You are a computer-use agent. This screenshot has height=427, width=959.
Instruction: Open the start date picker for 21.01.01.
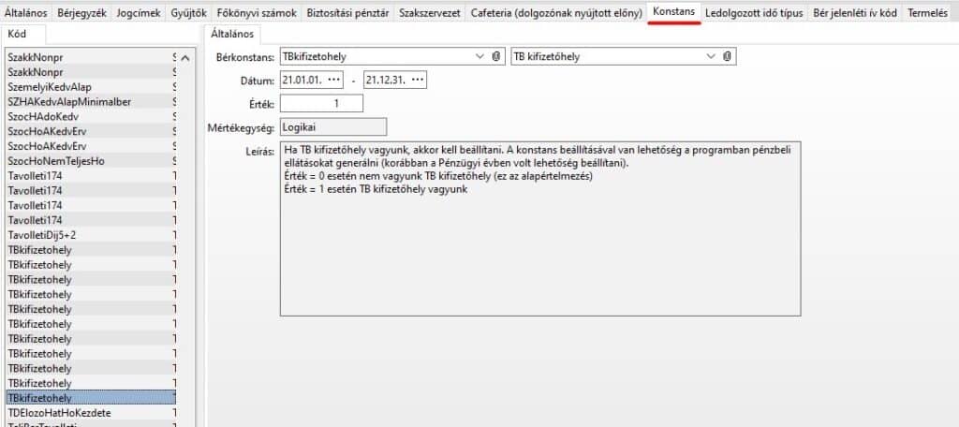[x=333, y=81]
